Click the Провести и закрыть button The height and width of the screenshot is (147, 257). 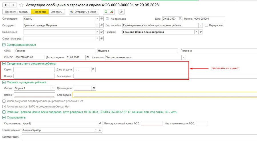(17, 12)
